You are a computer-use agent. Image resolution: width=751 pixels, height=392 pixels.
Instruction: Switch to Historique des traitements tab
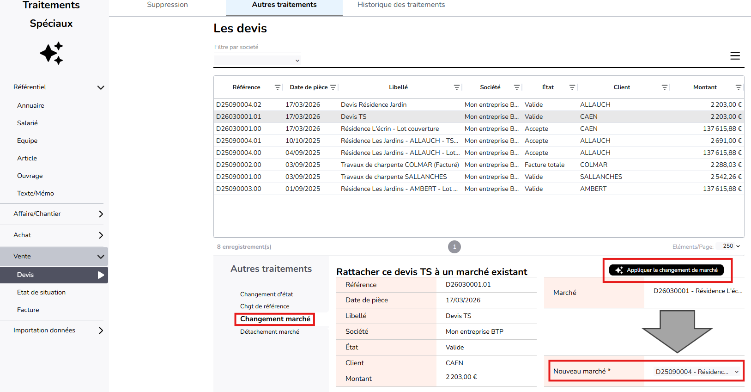[x=401, y=5]
